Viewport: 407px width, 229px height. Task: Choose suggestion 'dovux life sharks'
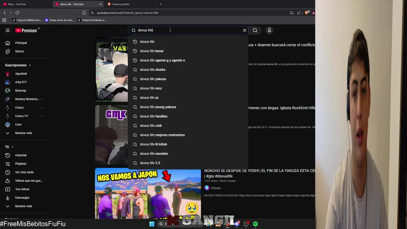(x=188, y=70)
